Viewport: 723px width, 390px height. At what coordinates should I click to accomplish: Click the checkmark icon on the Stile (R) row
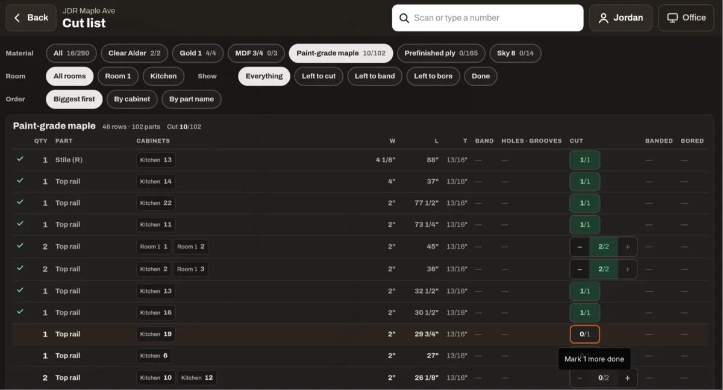20,159
